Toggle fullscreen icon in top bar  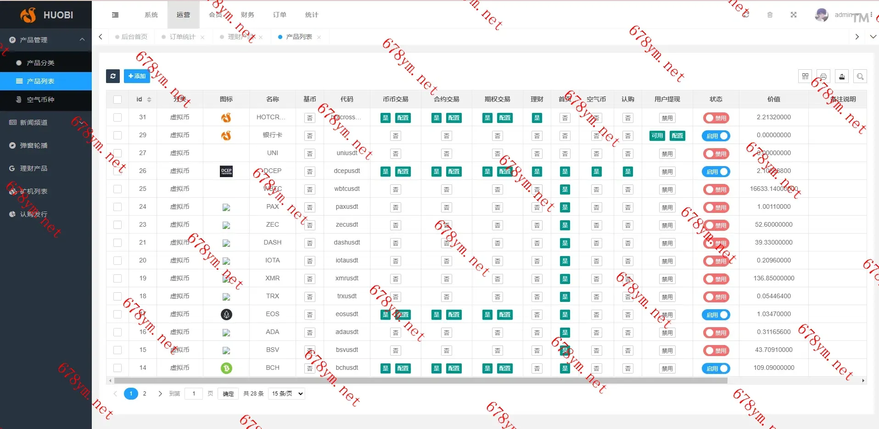(x=793, y=15)
